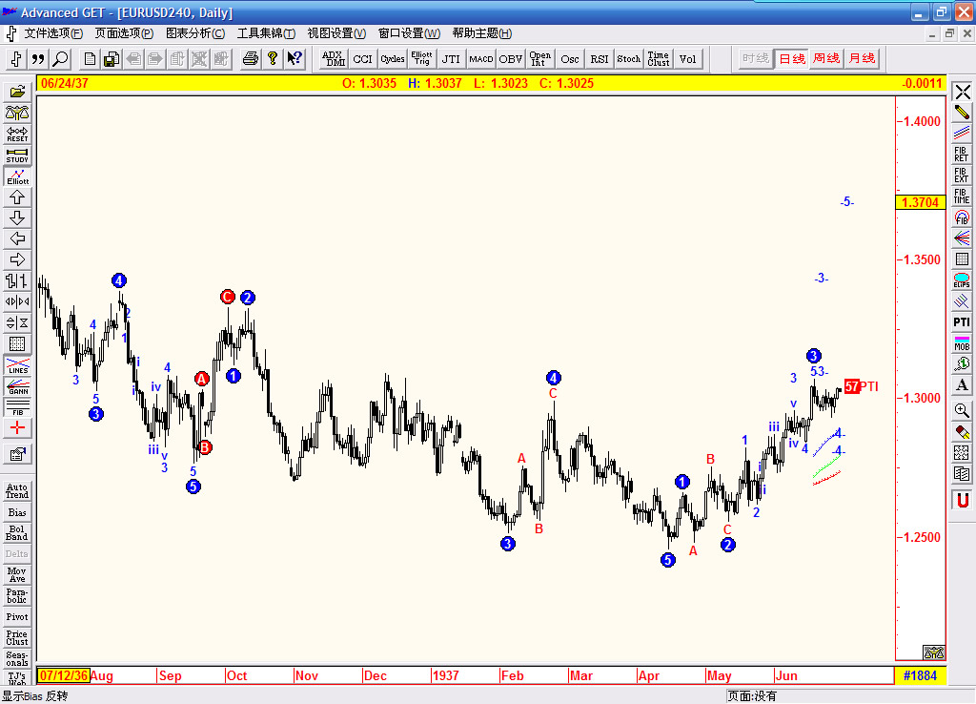Switch to 日线 daily timeframe

point(792,58)
